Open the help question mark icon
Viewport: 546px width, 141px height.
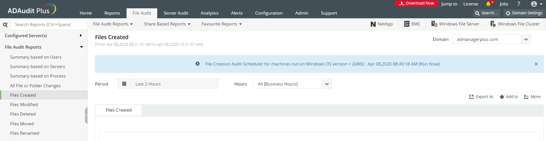pyautogui.click(x=518, y=4)
